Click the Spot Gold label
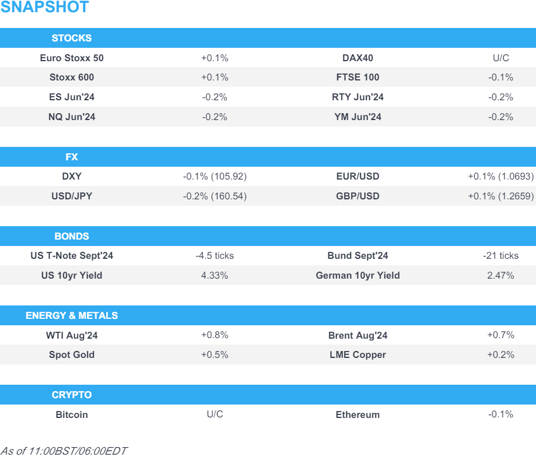This screenshot has height=457, width=536. point(72,354)
